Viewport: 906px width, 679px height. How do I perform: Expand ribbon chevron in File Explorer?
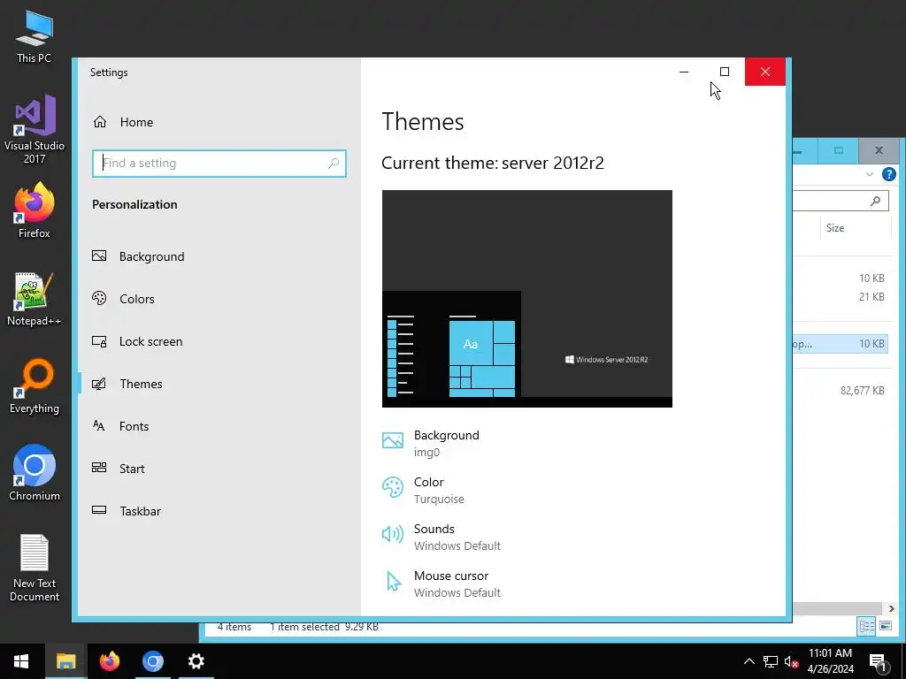tap(869, 174)
